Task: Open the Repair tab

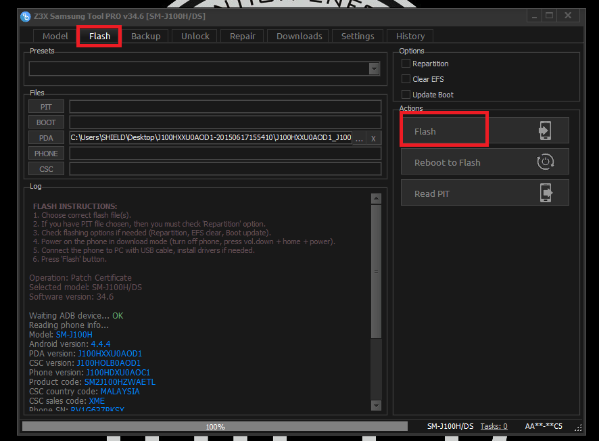Action: tap(242, 36)
